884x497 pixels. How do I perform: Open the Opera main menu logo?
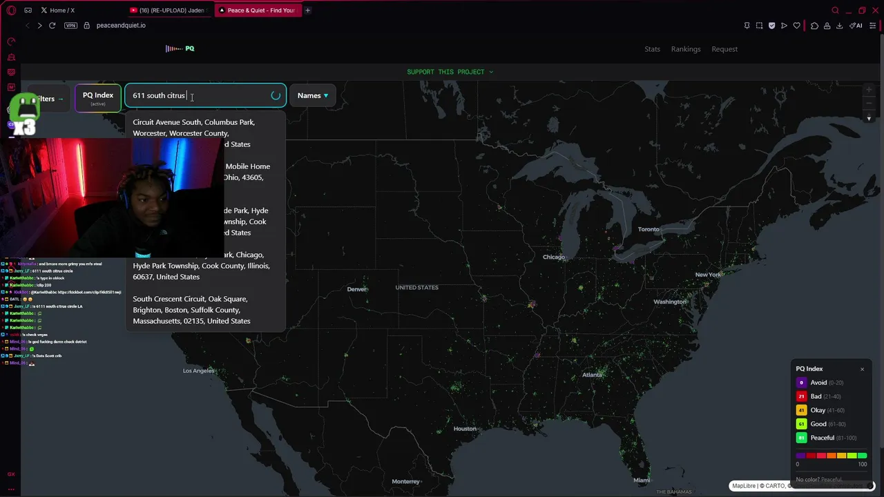(11, 10)
